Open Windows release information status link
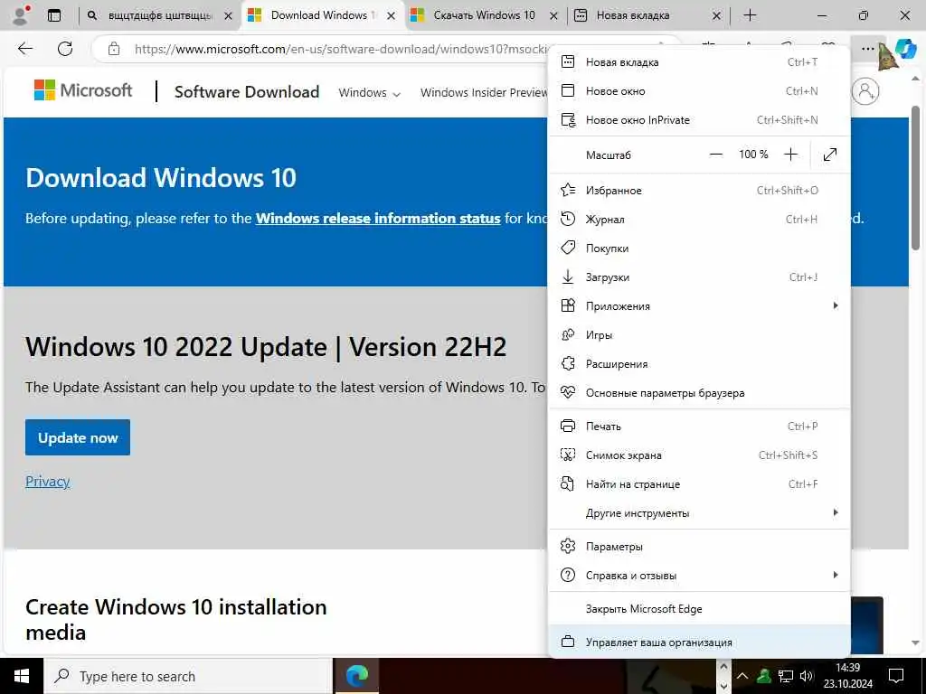Viewport: 926px width, 694px height. coord(378,219)
